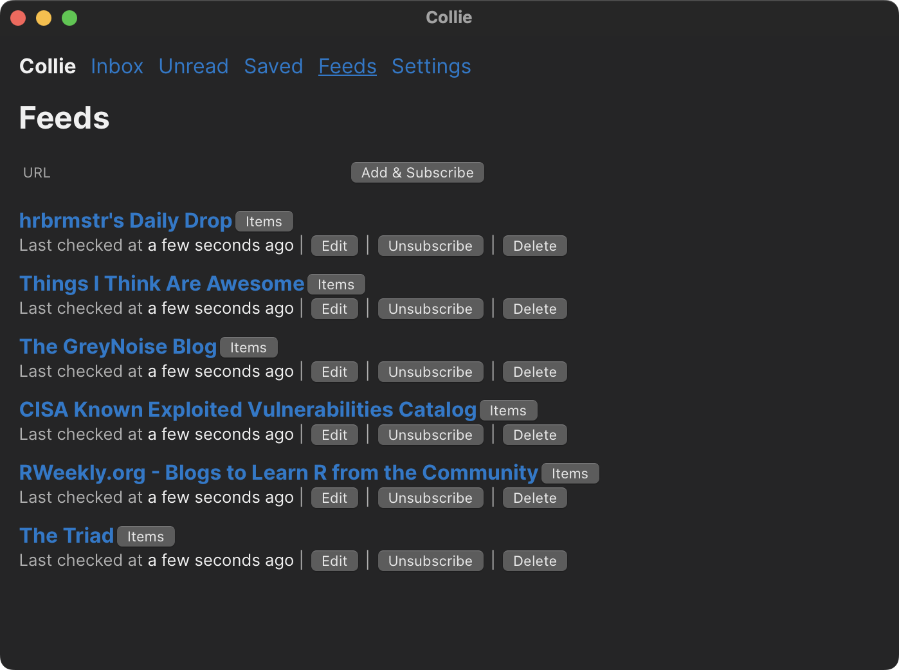Delete the RWeekly.org feed
899x670 pixels.
pyautogui.click(x=534, y=498)
